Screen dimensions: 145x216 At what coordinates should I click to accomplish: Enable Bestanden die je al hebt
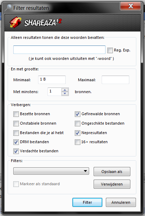coord(16,133)
